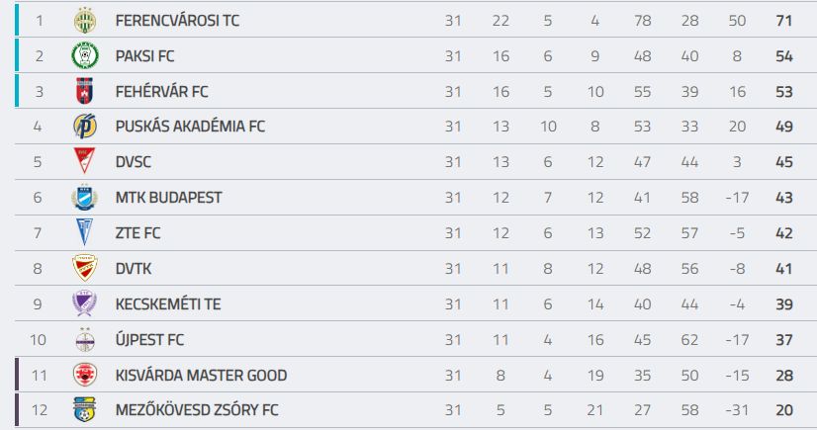Click the ZTE FC pennant logo
The height and width of the screenshot is (430, 817).
84,232
